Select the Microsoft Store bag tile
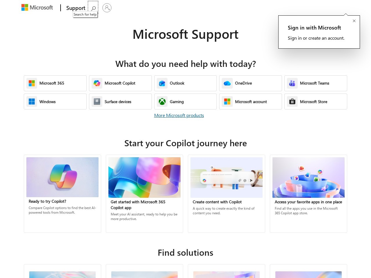Viewport: 371px width, 278px height. coord(316,102)
